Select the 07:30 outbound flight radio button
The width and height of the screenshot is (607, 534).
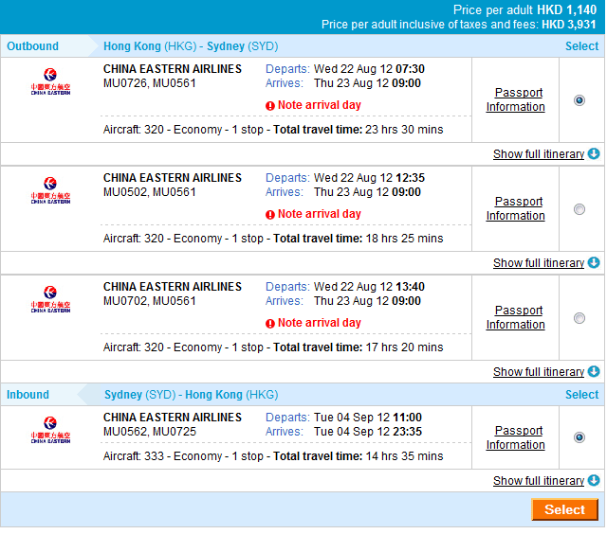tap(579, 100)
